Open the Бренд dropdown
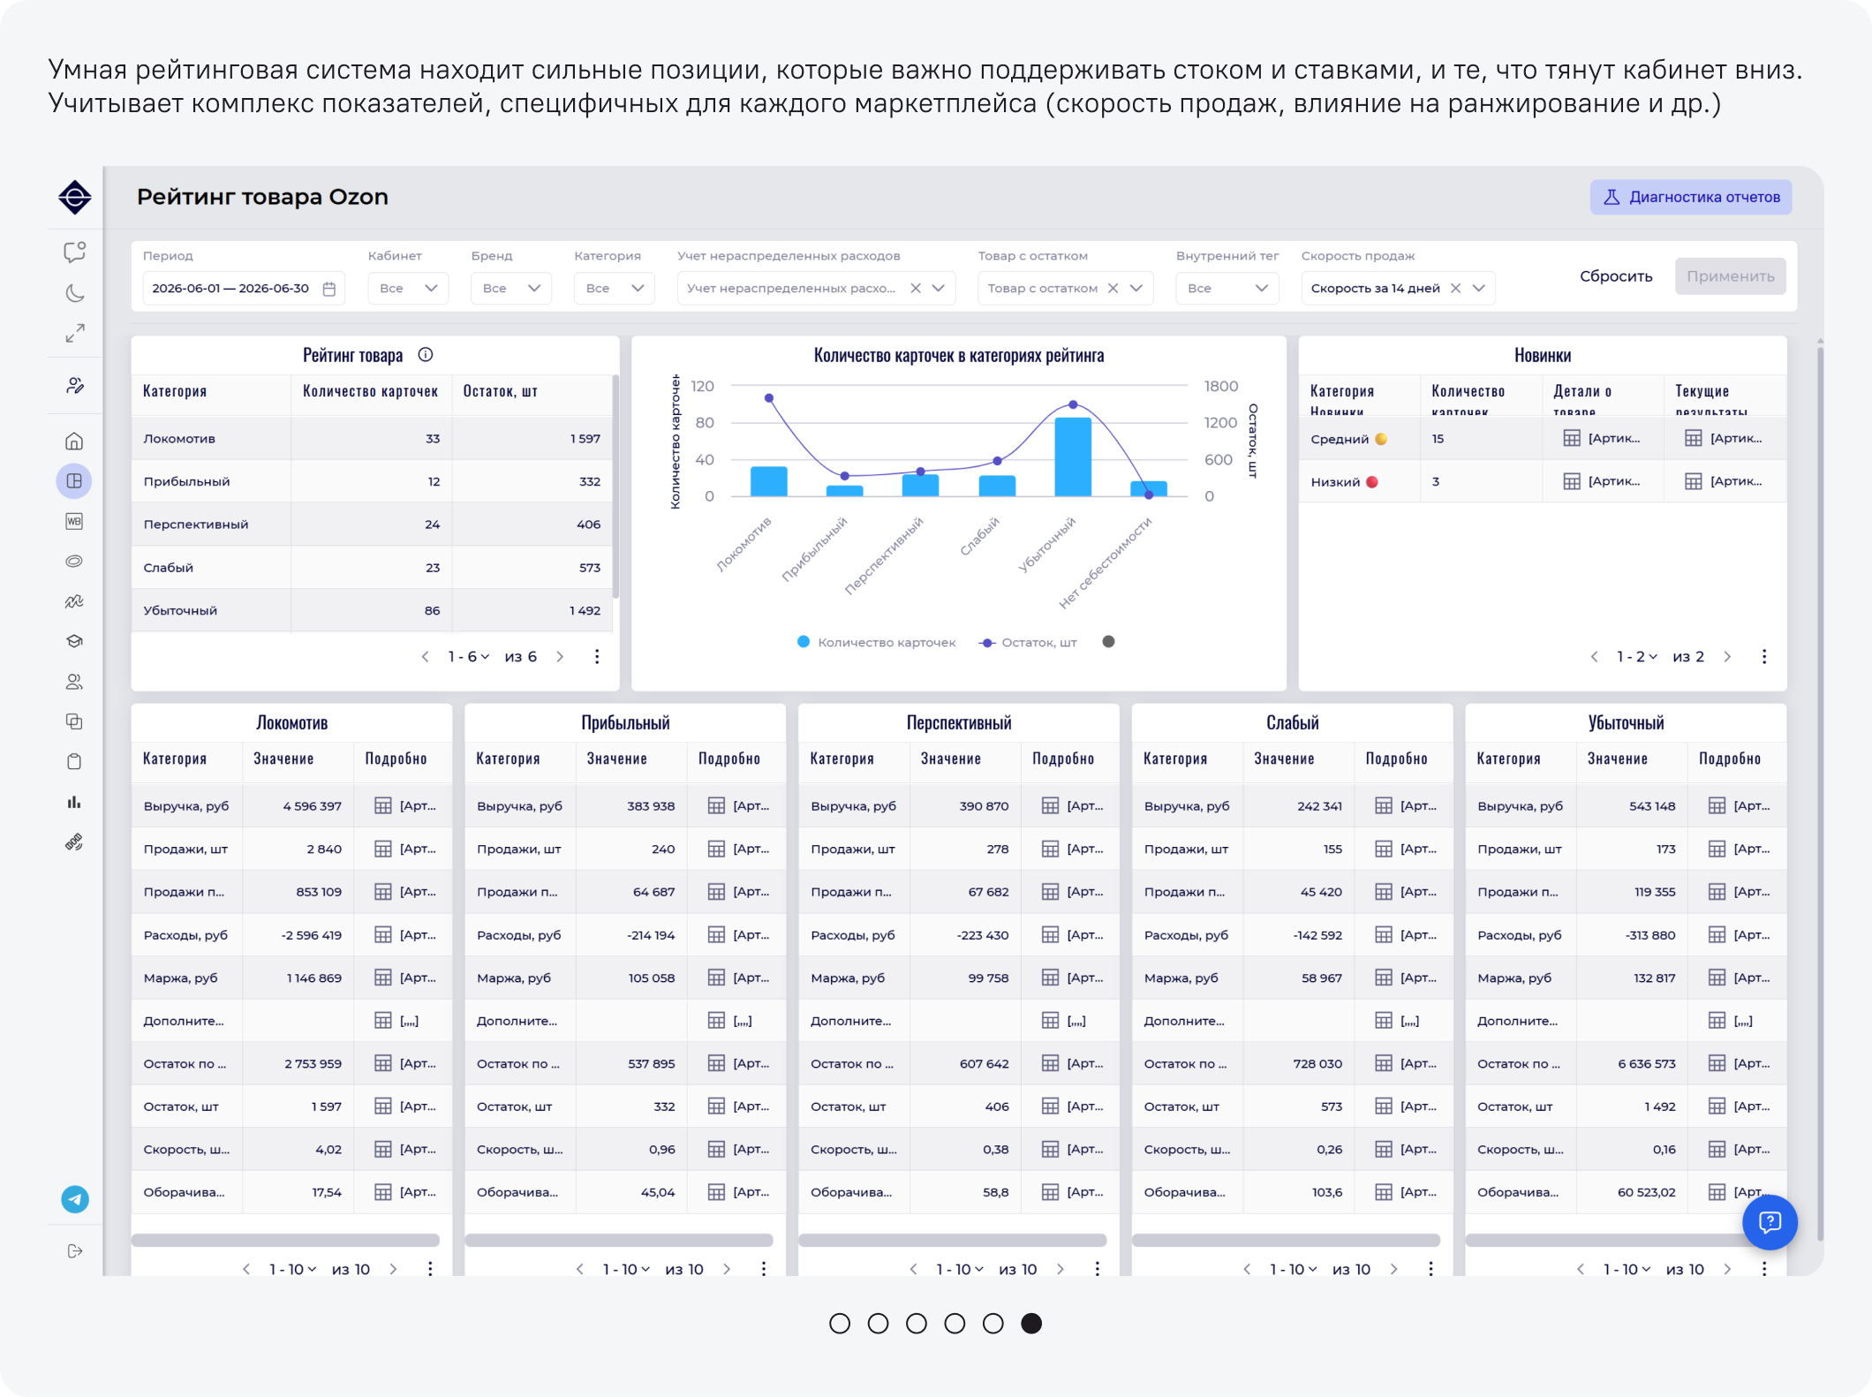 pyautogui.click(x=511, y=288)
